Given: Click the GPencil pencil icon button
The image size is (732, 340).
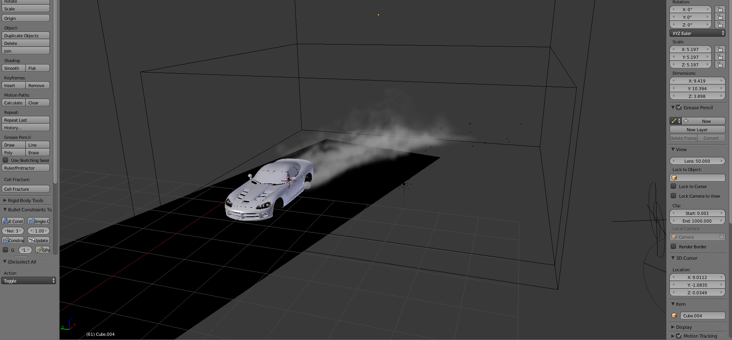Looking at the screenshot, I should [x=40, y=250].
